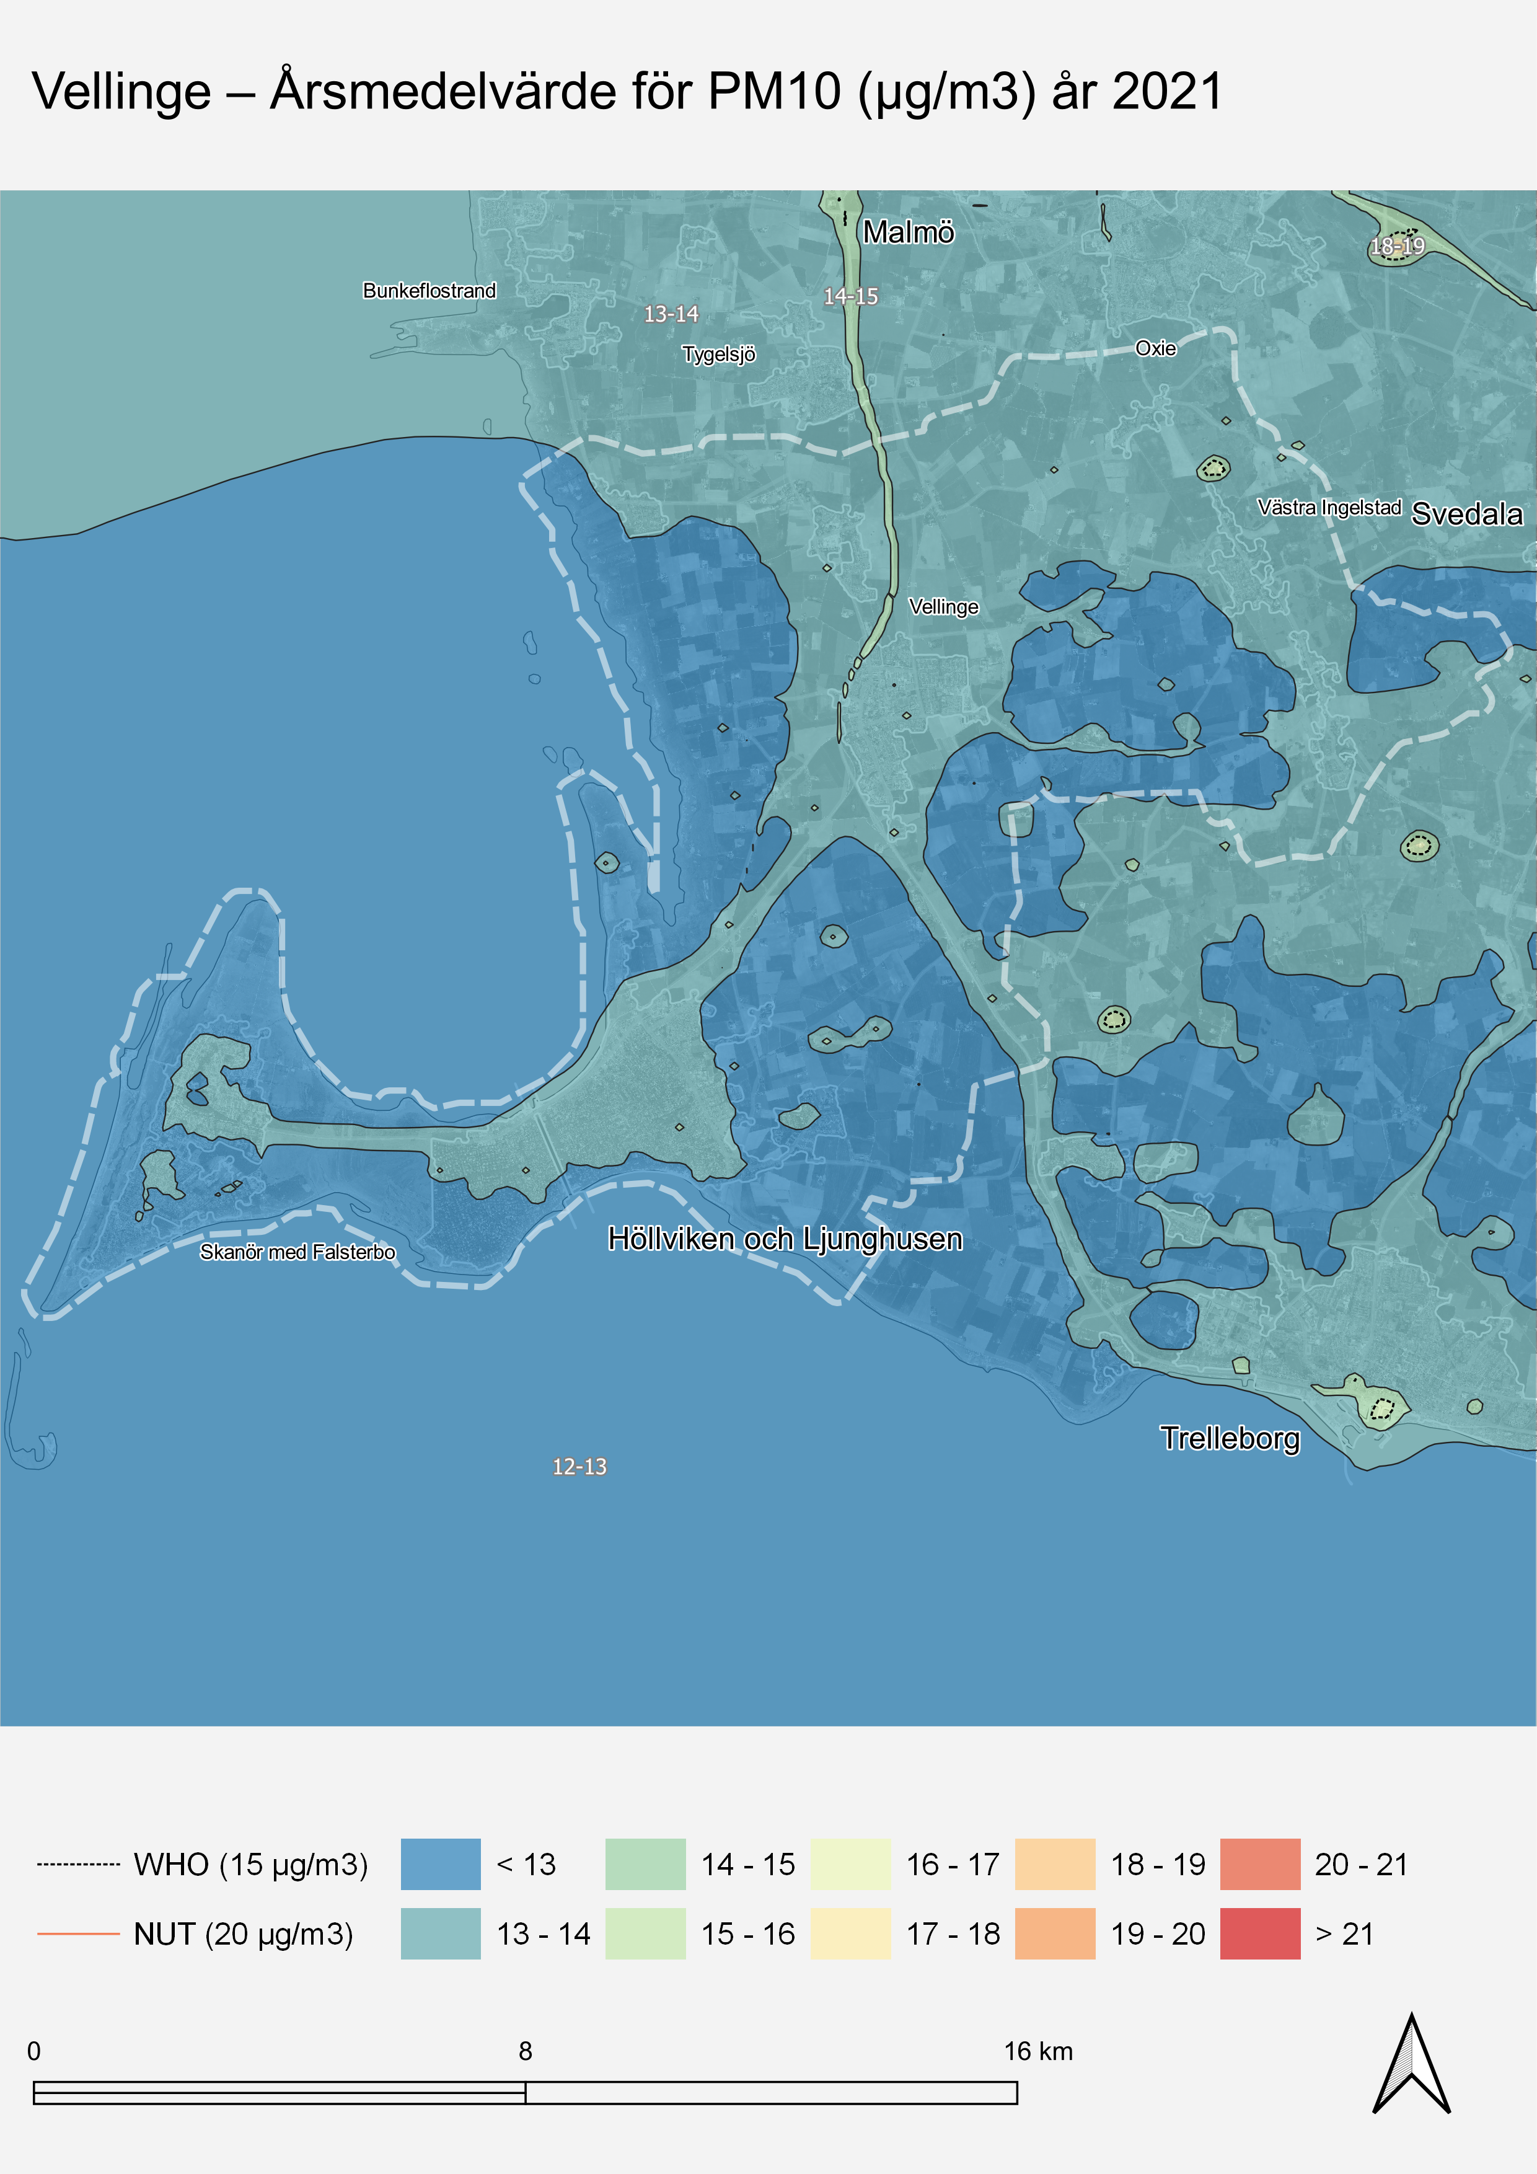Click the 18 - 19 peach legend swatch

coord(1054,1865)
